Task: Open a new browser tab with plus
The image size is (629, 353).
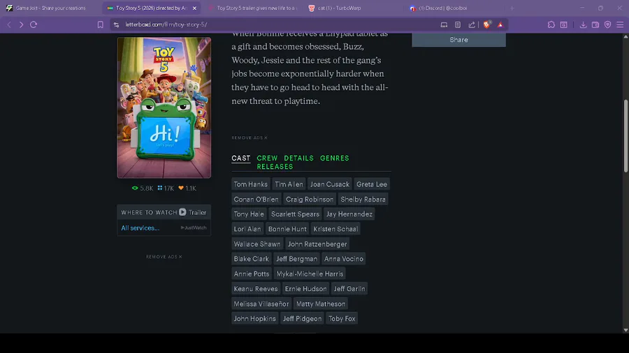Action: coord(512,8)
